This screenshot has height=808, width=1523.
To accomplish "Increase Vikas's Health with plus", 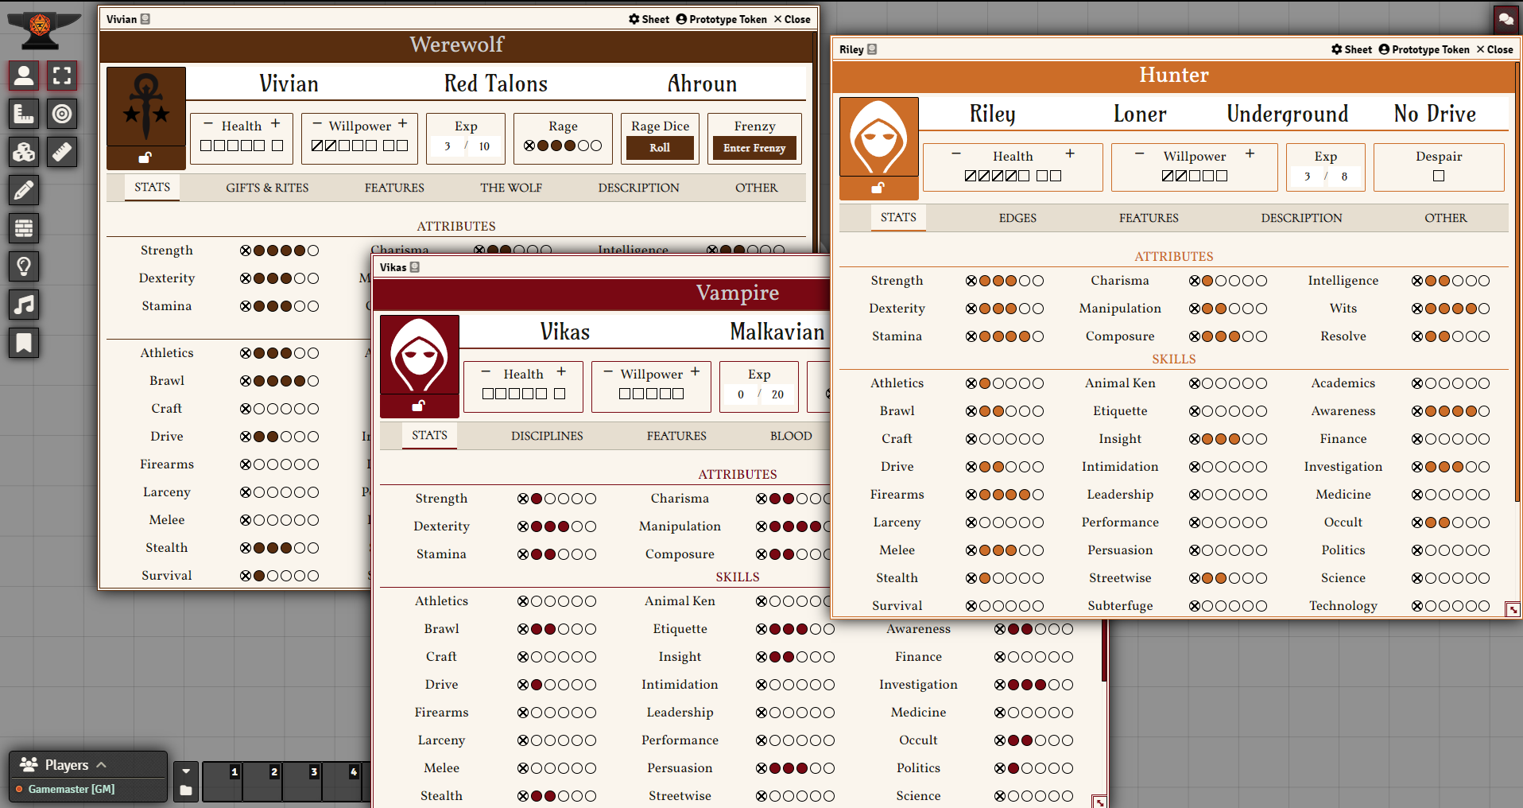I will tap(561, 371).
